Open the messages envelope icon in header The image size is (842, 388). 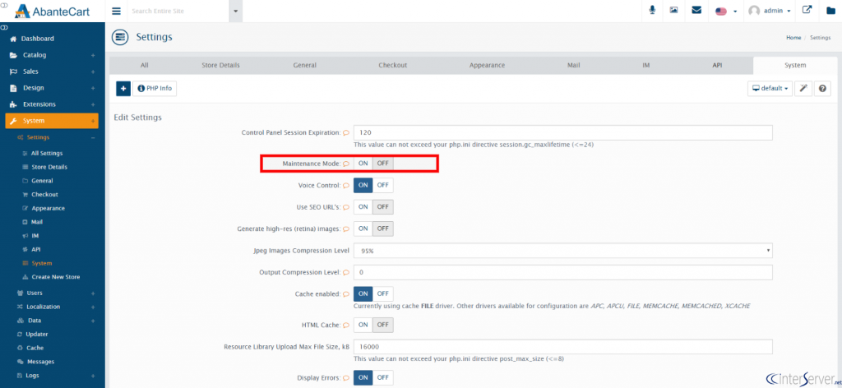tap(696, 11)
